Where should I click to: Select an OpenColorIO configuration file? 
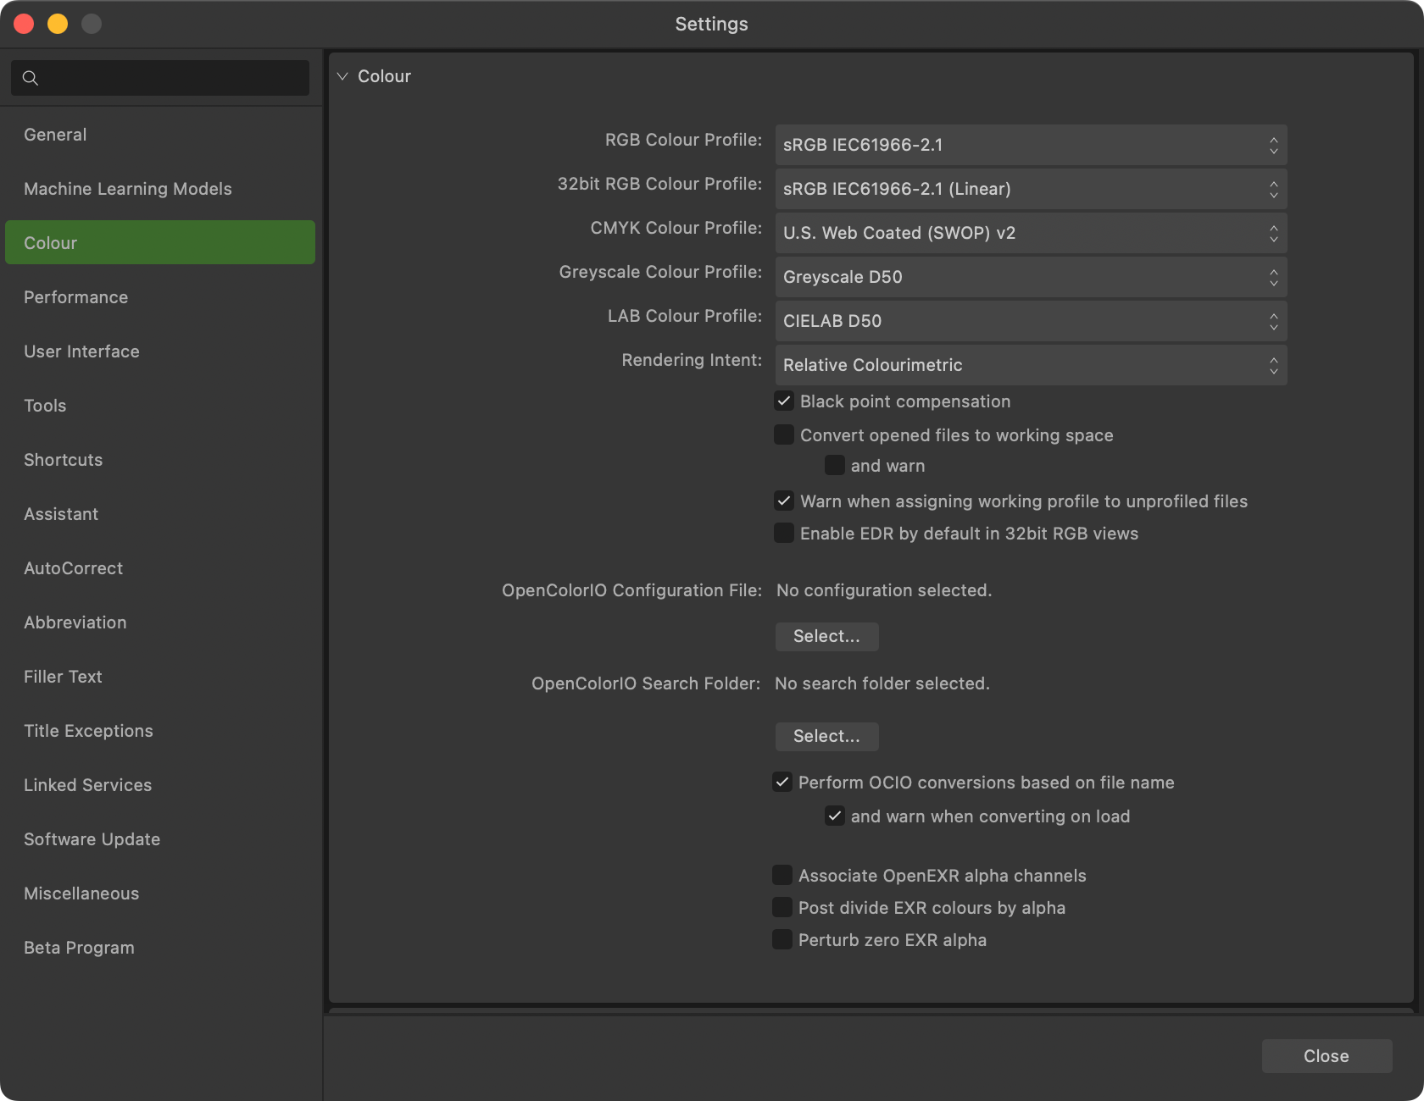click(x=826, y=637)
